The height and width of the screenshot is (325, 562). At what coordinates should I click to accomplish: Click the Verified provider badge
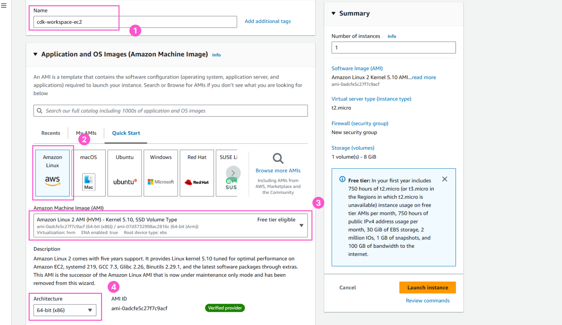click(225, 308)
